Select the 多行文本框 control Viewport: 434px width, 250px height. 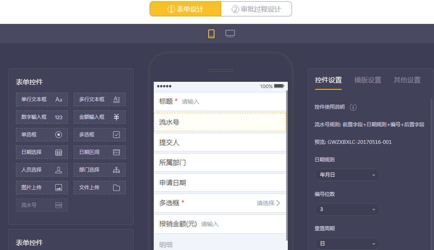point(99,99)
